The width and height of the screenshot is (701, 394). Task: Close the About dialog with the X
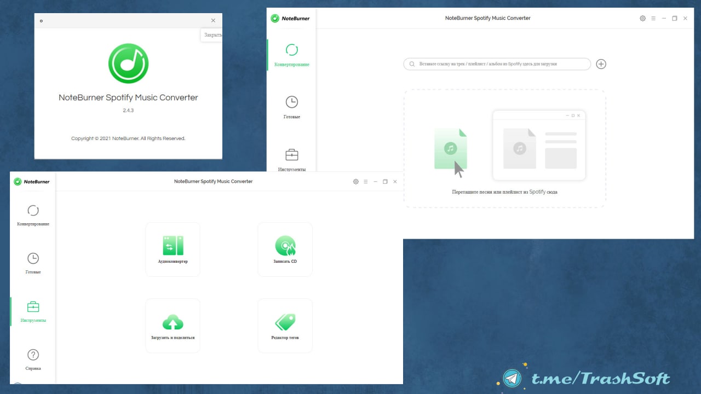pos(213,20)
